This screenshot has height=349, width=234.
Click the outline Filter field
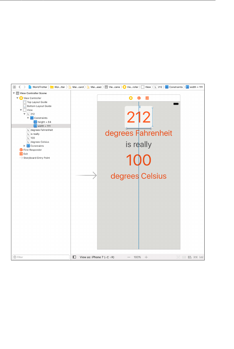click(x=41, y=257)
